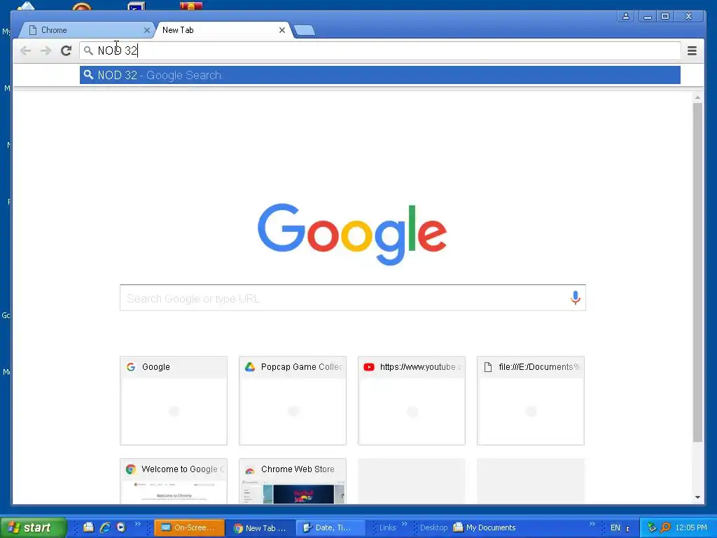This screenshot has height=538, width=717.
Task: Click the search icon in the address bar
Action: 88,50
